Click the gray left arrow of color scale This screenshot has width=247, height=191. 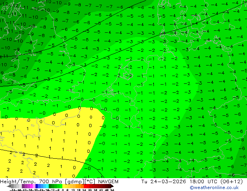coord(9,186)
